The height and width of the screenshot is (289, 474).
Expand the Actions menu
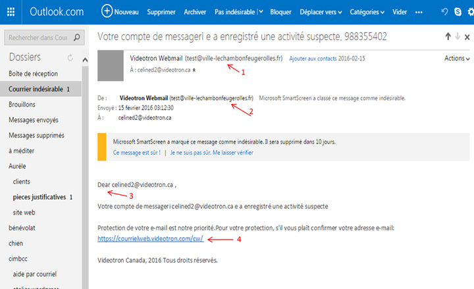click(457, 59)
